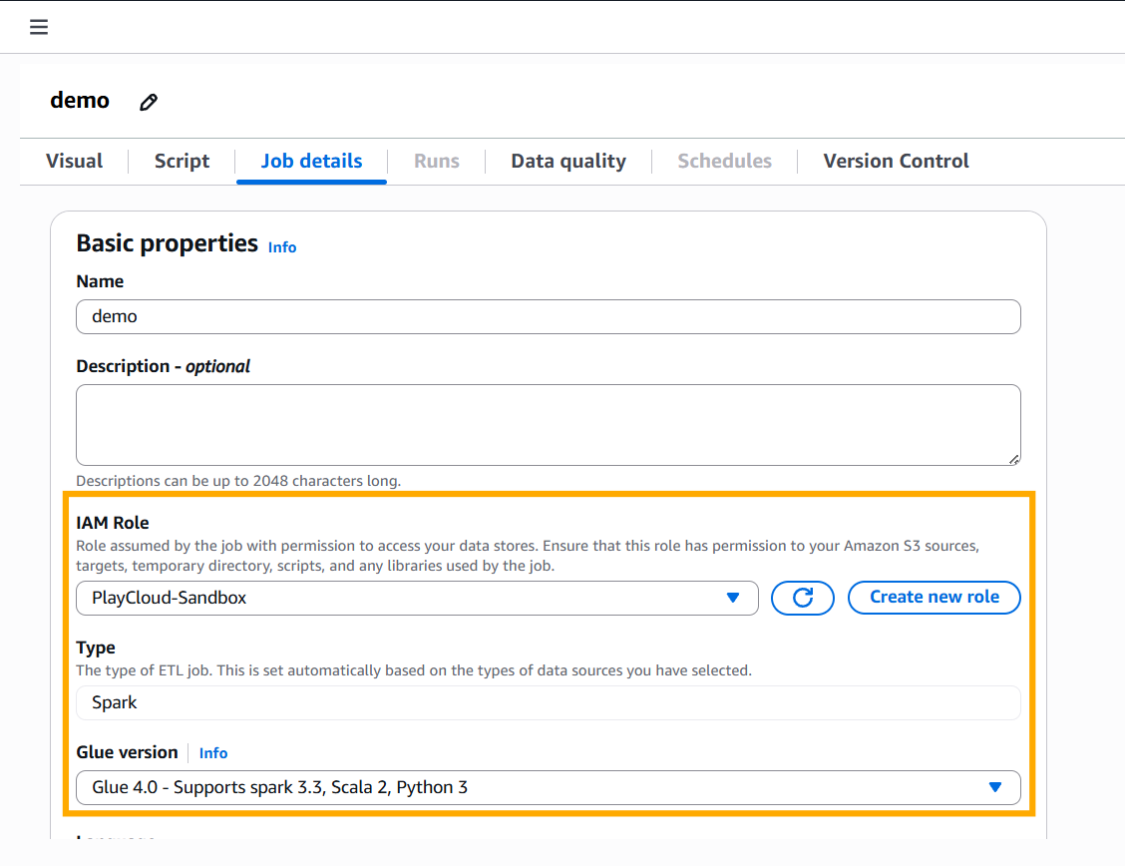
Task: Open the Data quality tab
Action: (x=568, y=161)
